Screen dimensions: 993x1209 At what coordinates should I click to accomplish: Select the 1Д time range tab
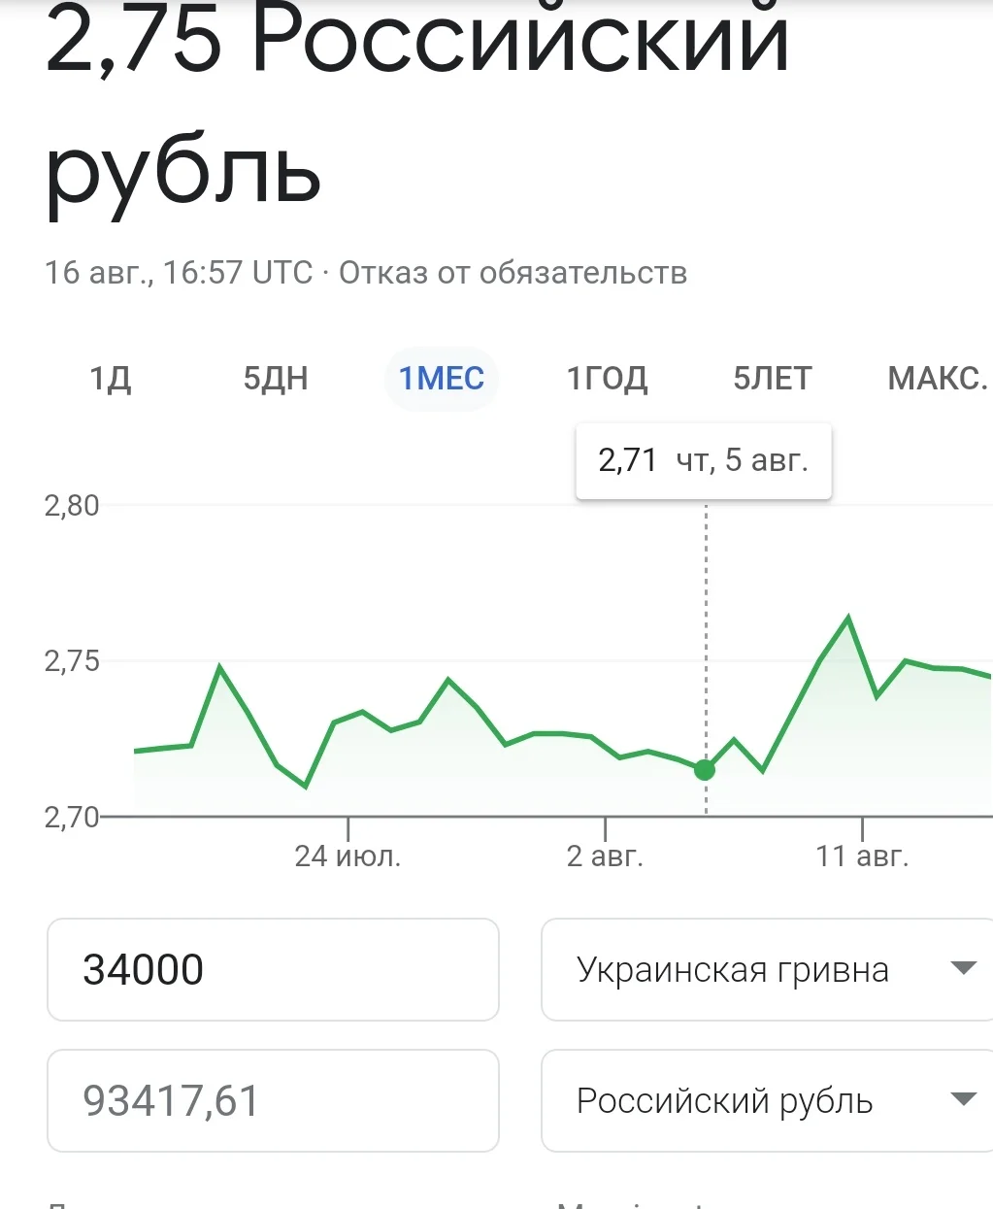(111, 378)
